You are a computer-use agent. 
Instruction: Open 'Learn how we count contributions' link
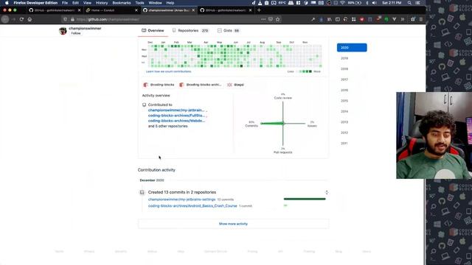click(169, 71)
